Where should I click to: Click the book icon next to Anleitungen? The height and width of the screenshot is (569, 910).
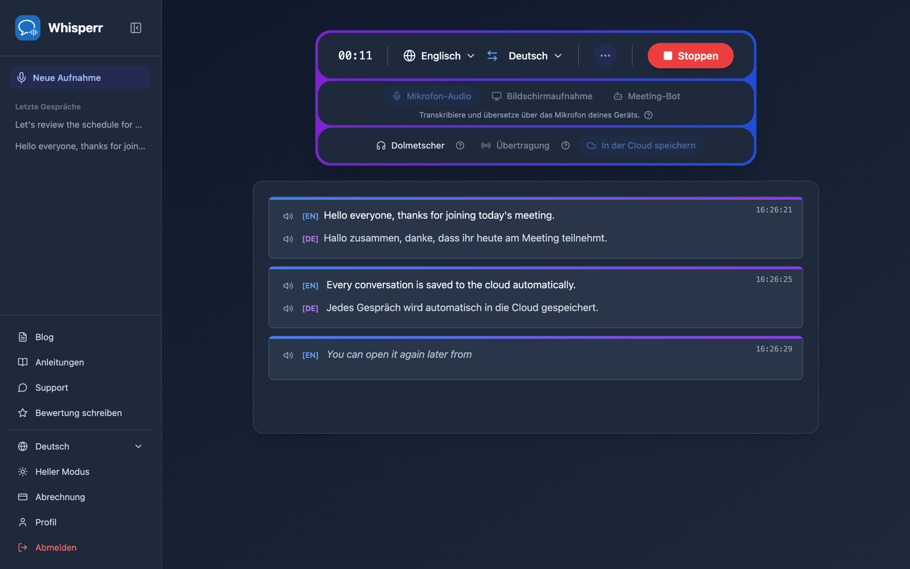(x=23, y=362)
